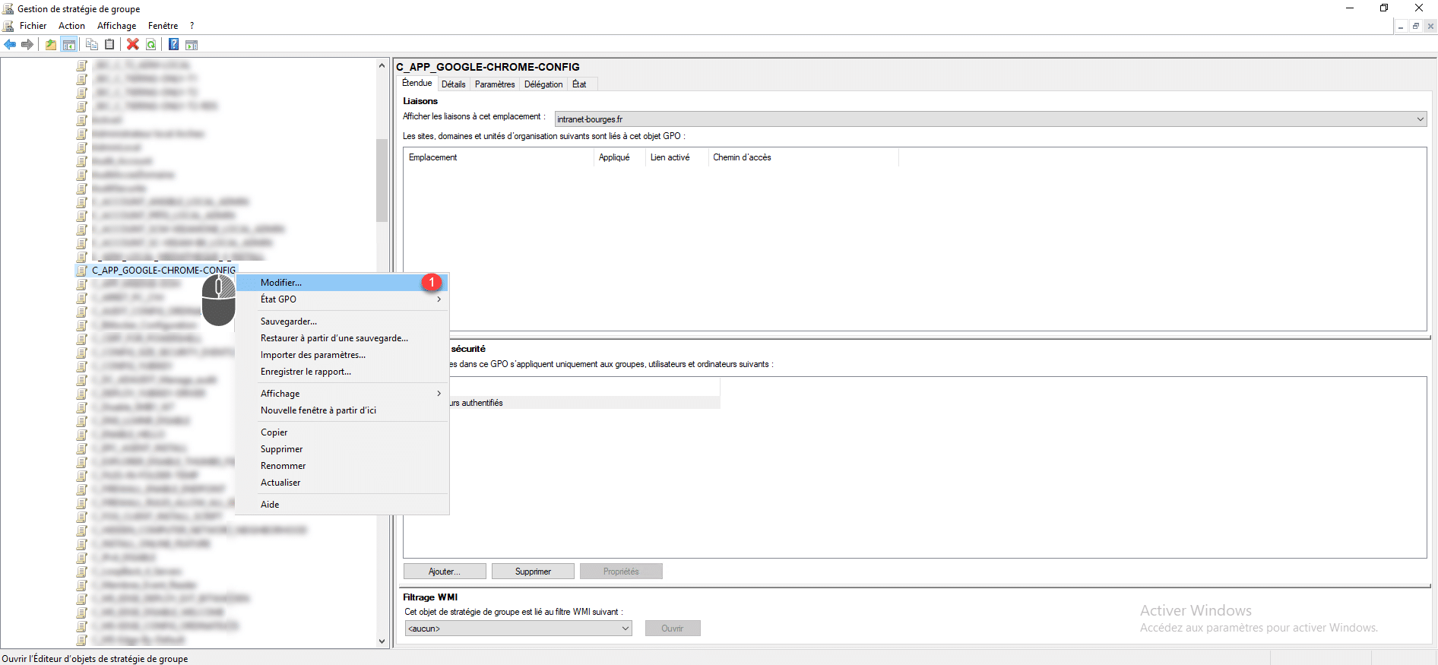This screenshot has height=665, width=1438.
Task: Open the location dropdown showing intranet-bourges.fr
Action: point(1420,119)
